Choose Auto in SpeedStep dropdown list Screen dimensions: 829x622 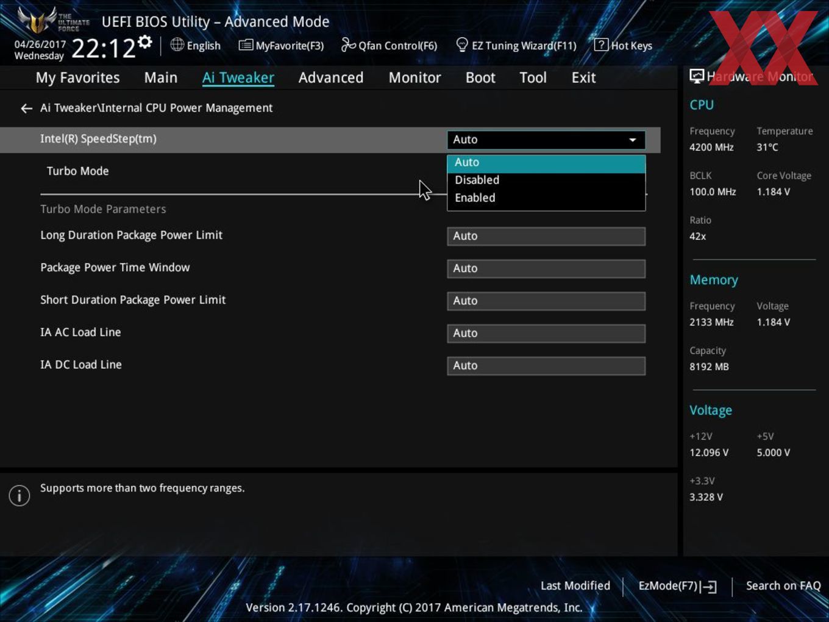click(546, 163)
